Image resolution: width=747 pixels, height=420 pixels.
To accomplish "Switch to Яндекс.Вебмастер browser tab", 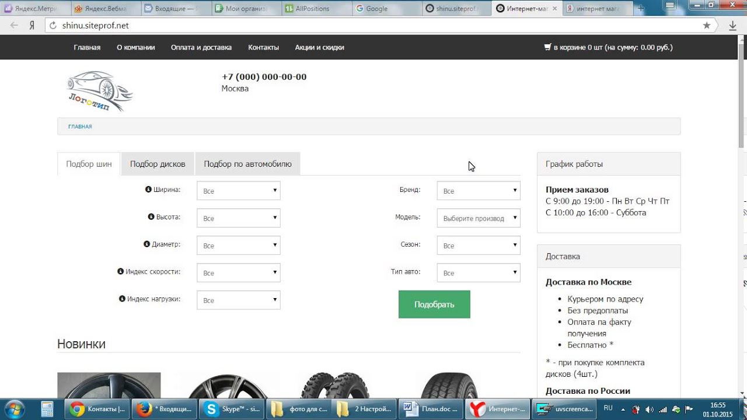I will tap(106, 9).
